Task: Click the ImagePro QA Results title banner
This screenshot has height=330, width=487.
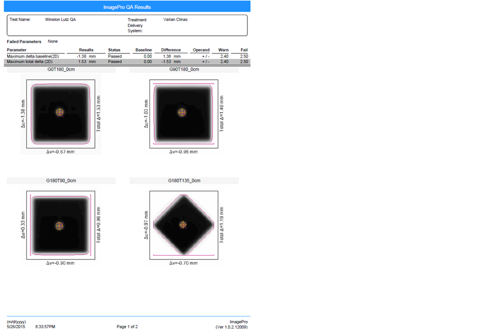Action: click(127, 7)
